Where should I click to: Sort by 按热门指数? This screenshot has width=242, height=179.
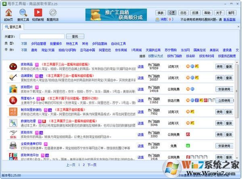click(175, 56)
